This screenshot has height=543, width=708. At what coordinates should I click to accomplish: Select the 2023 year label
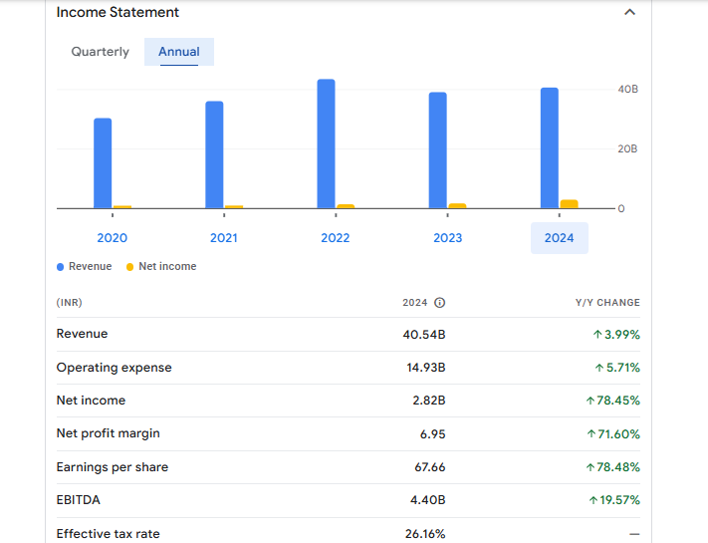coord(447,238)
